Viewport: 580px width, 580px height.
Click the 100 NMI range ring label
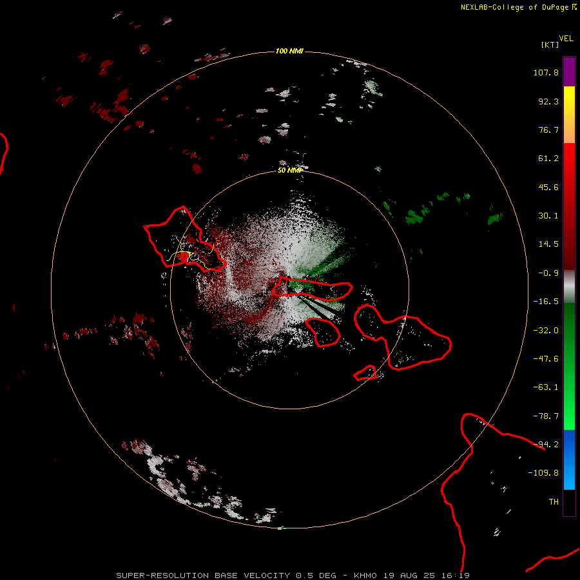click(289, 51)
